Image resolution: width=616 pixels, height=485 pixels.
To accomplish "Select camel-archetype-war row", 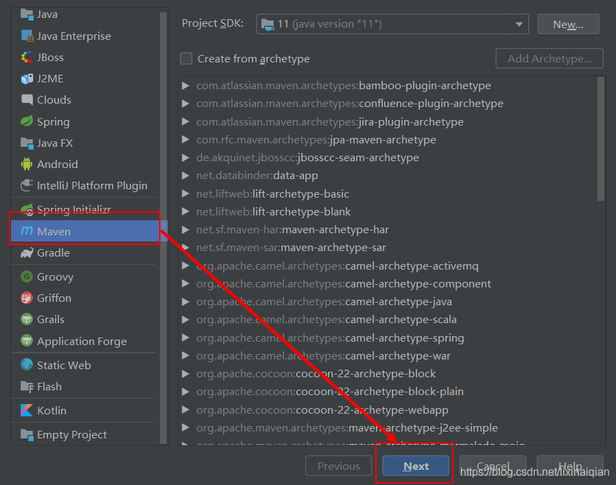I will pyautogui.click(x=387, y=356).
